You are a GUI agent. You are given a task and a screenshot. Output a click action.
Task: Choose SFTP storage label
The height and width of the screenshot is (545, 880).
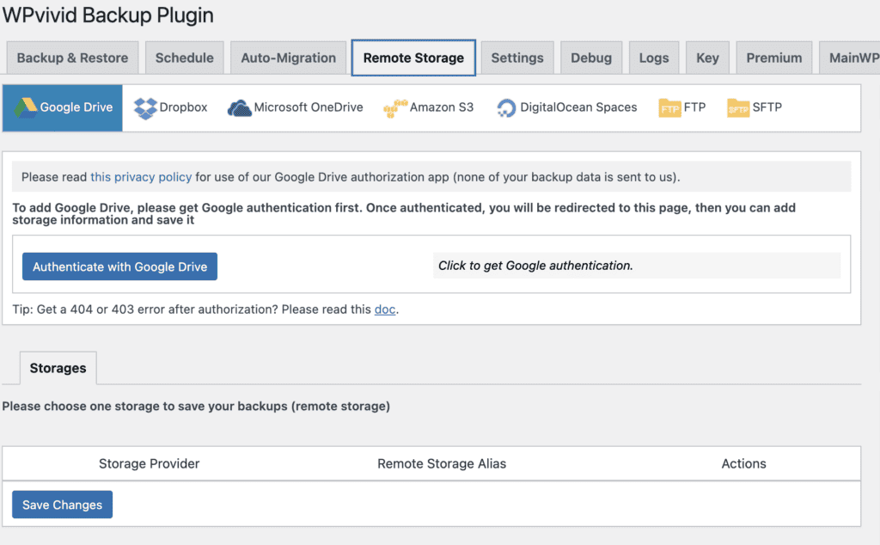tap(767, 107)
